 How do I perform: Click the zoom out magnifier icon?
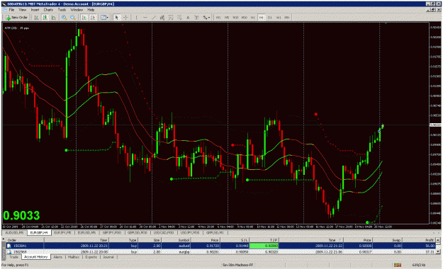click(x=72, y=18)
